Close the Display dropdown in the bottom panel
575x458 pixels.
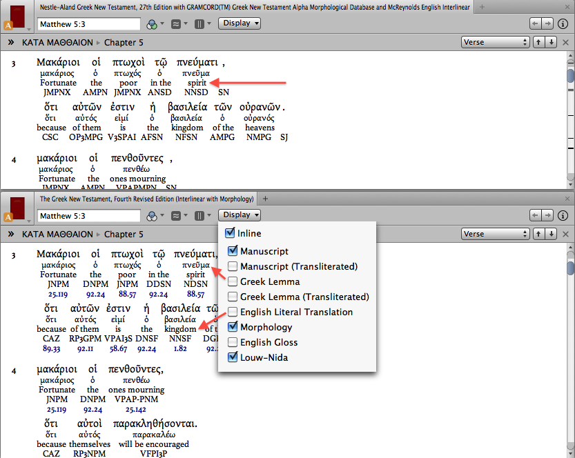click(240, 215)
